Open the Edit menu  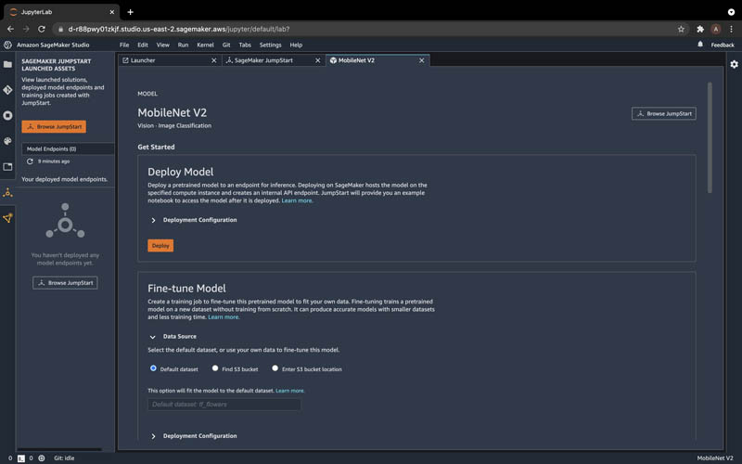(x=143, y=45)
